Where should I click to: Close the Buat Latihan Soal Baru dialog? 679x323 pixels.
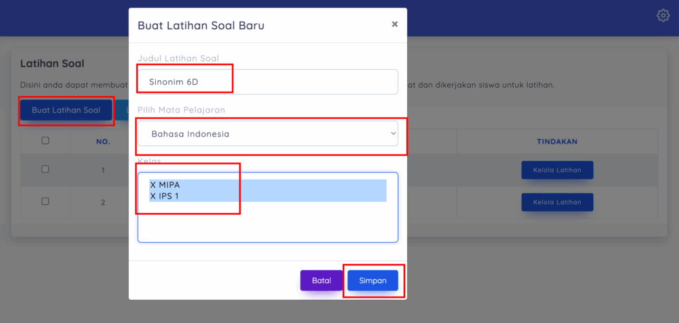(395, 24)
